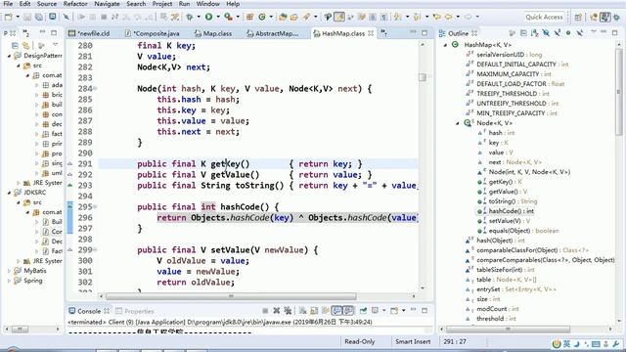626x352 pixels.
Task: Switch to the Map.class editor tab
Action: [x=213, y=33]
